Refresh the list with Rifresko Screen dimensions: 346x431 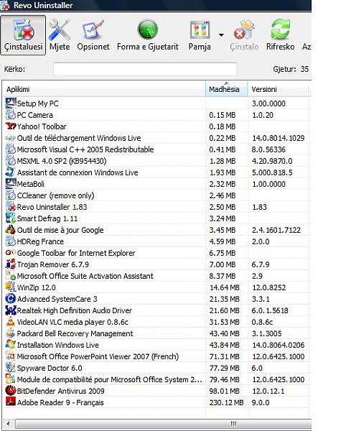click(x=280, y=35)
